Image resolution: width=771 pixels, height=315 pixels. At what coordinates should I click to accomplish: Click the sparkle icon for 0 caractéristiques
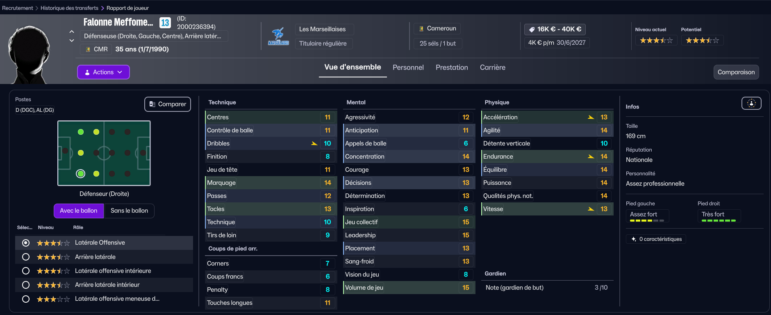(x=634, y=239)
